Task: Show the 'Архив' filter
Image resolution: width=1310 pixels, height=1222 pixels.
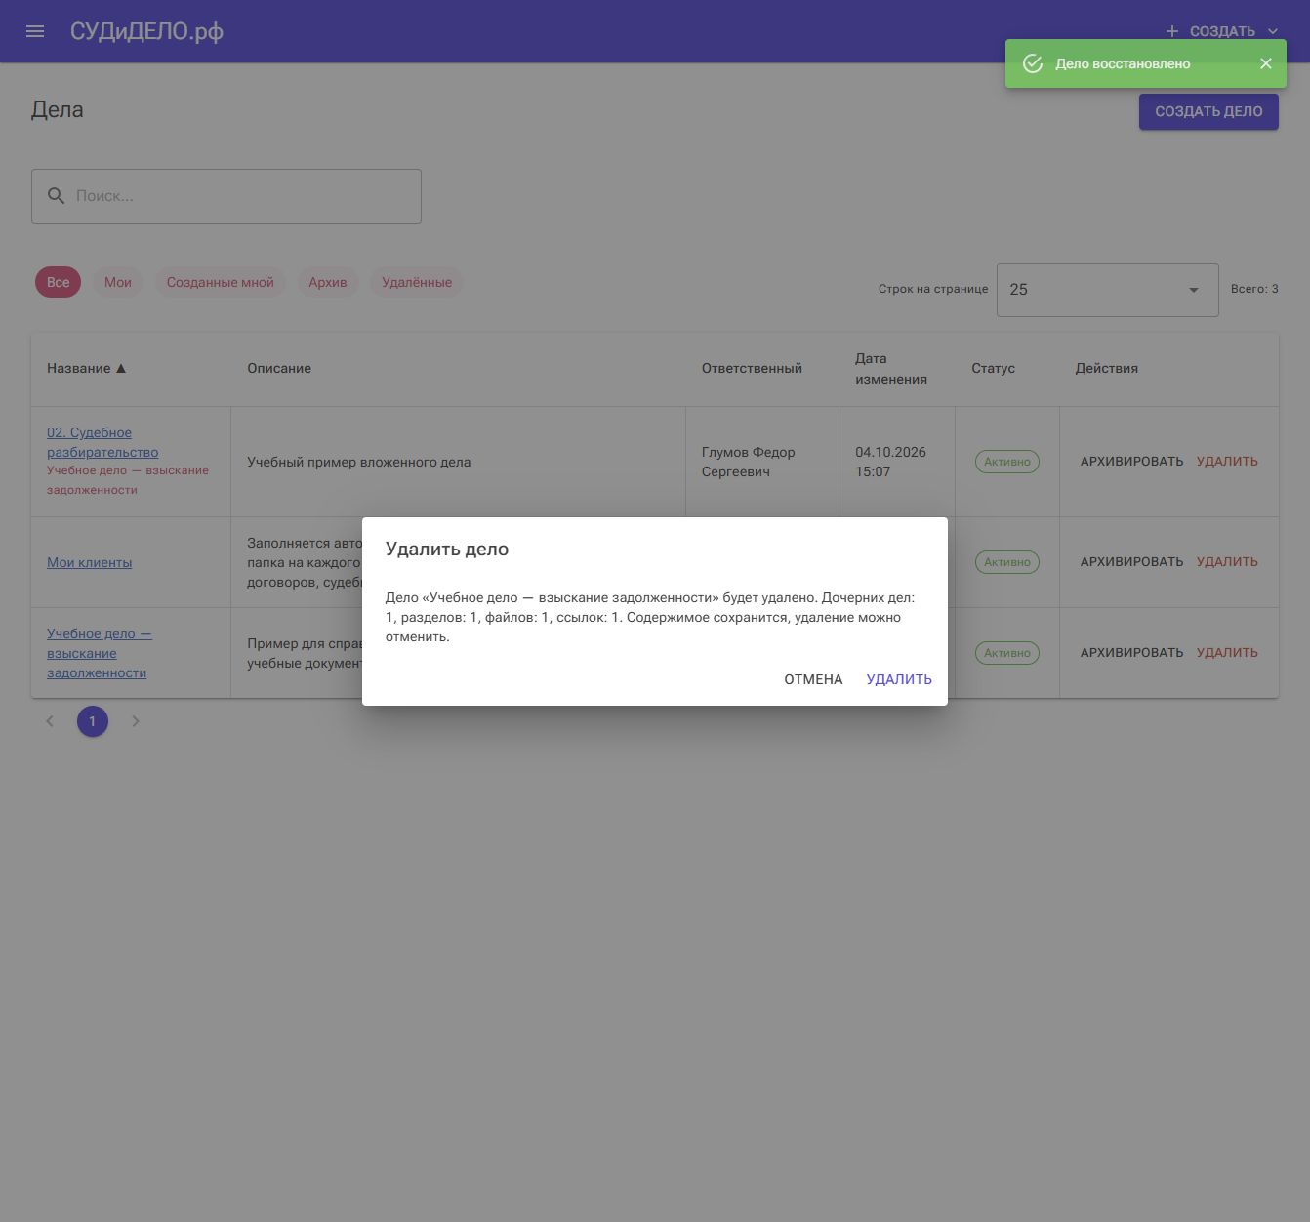Action: pyautogui.click(x=328, y=282)
